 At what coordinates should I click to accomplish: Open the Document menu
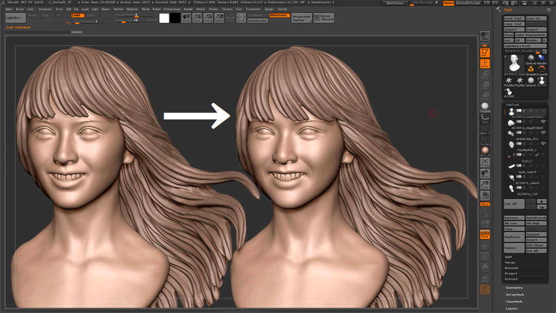[x=45, y=9]
